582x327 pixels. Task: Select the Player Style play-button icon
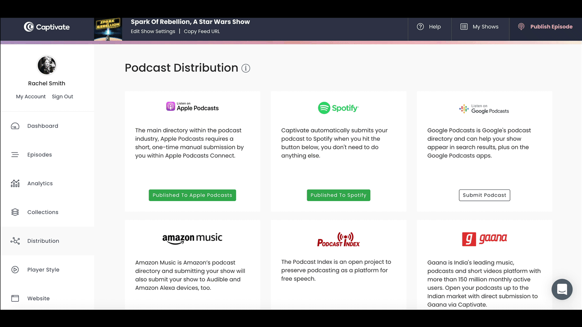tap(15, 269)
